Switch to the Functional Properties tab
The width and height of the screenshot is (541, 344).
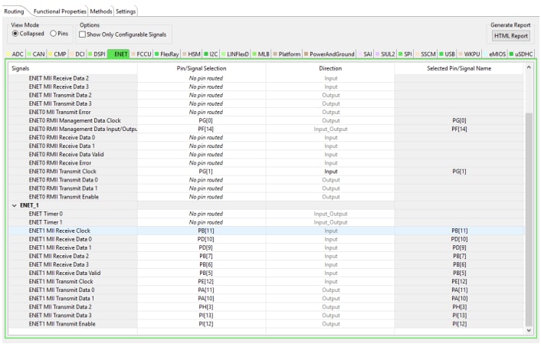[60, 11]
